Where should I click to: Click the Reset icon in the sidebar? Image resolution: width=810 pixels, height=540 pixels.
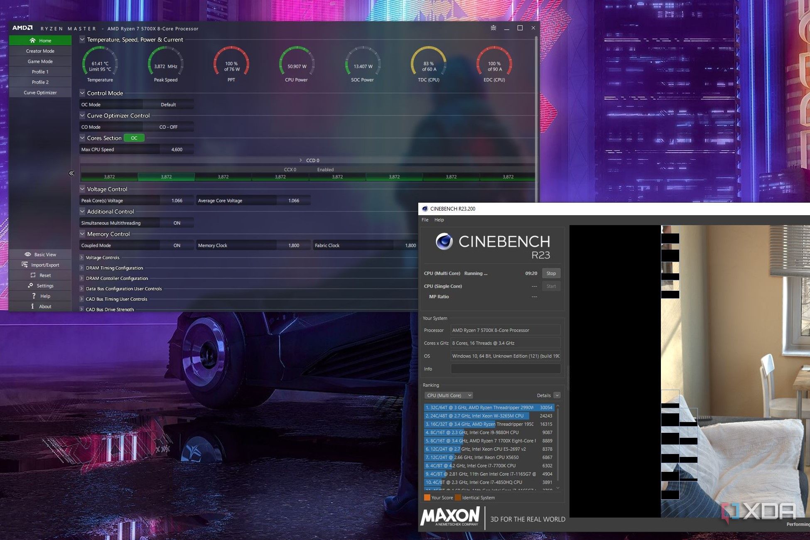tap(33, 275)
